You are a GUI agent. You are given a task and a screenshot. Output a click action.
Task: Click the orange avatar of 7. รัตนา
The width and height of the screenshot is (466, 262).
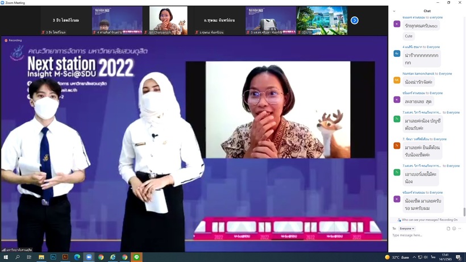tap(397, 145)
